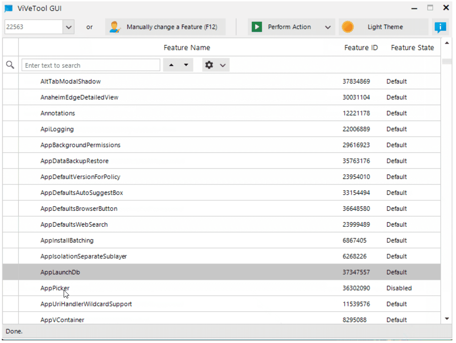Click the About info icon
The width and height of the screenshot is (456, 343).
point(440,27)
